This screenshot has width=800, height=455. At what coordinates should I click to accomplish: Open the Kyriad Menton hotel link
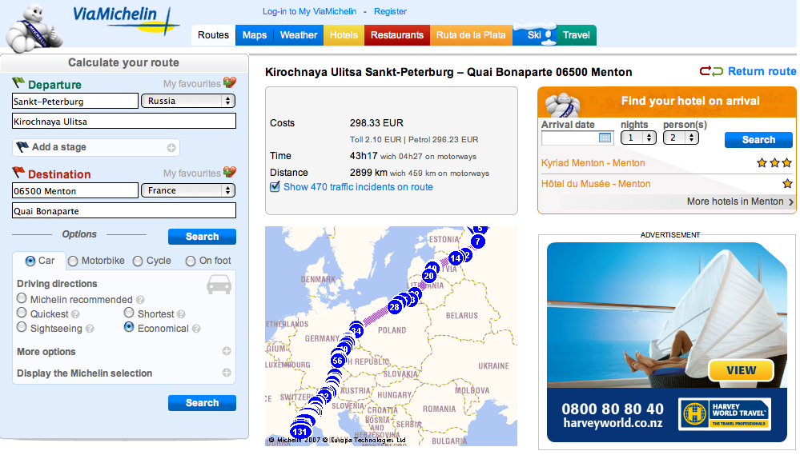tap(593, 163)
